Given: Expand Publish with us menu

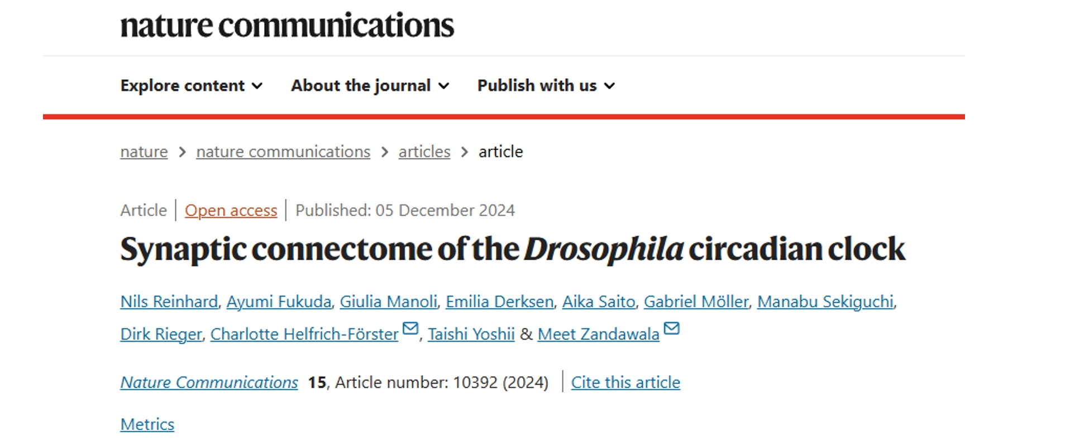Looking at the screenshot, I should coord(546,85).
